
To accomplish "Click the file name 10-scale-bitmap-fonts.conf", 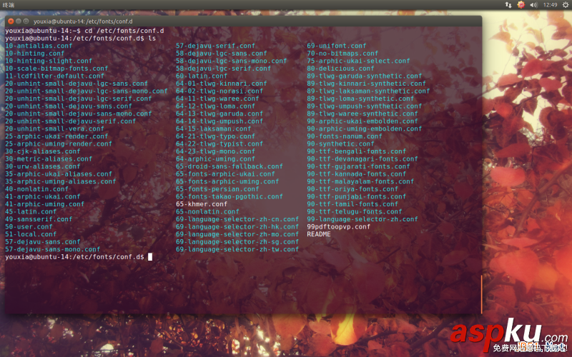I will pyautogui.click(x=56, y=69).
